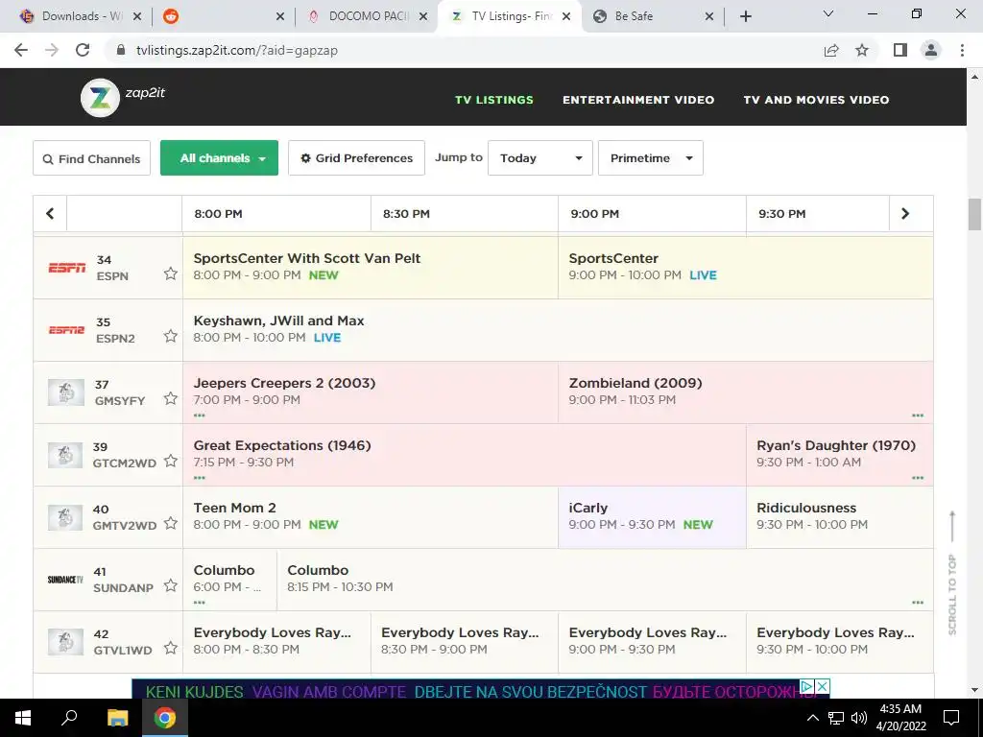
Task: Toggle star for GMTV2WD channel 40
Action: [171, 523]
